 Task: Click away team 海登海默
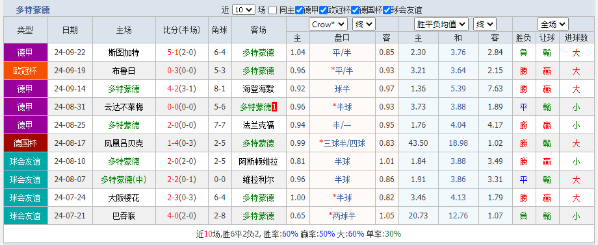pyautogui.click(x=258, y=89)
